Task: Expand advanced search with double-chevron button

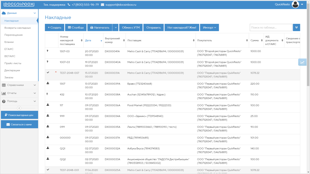Action: (297, 27)
